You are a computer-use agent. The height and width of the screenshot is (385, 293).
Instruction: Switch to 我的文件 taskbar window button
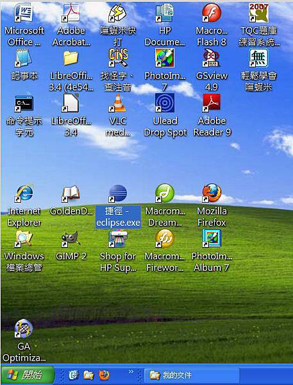192,375
